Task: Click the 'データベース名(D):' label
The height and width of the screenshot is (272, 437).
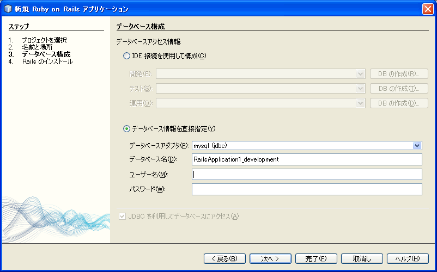Action: coord(153,159)
